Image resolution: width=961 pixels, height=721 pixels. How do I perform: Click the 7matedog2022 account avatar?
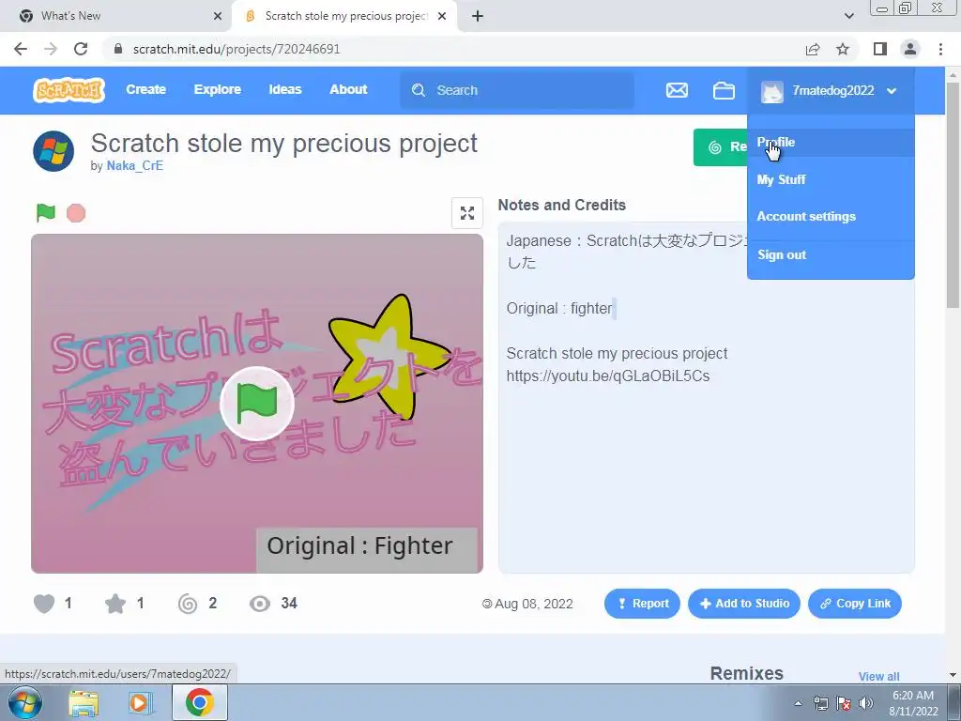771,91
